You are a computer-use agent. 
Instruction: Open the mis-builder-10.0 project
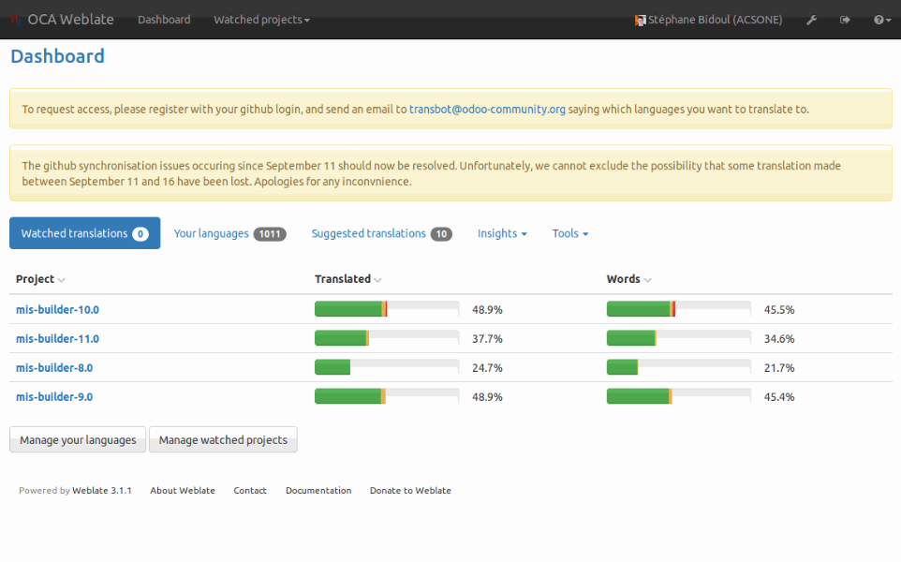[57, 310]
